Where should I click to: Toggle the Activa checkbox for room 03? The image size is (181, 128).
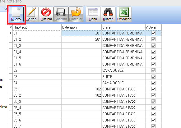[x=153, y=77]
